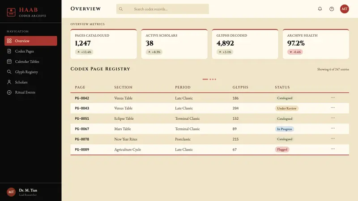Viewport: 358px width, 201px height.
Task: Open the Archive Health metric card
Action: (316, 44)
